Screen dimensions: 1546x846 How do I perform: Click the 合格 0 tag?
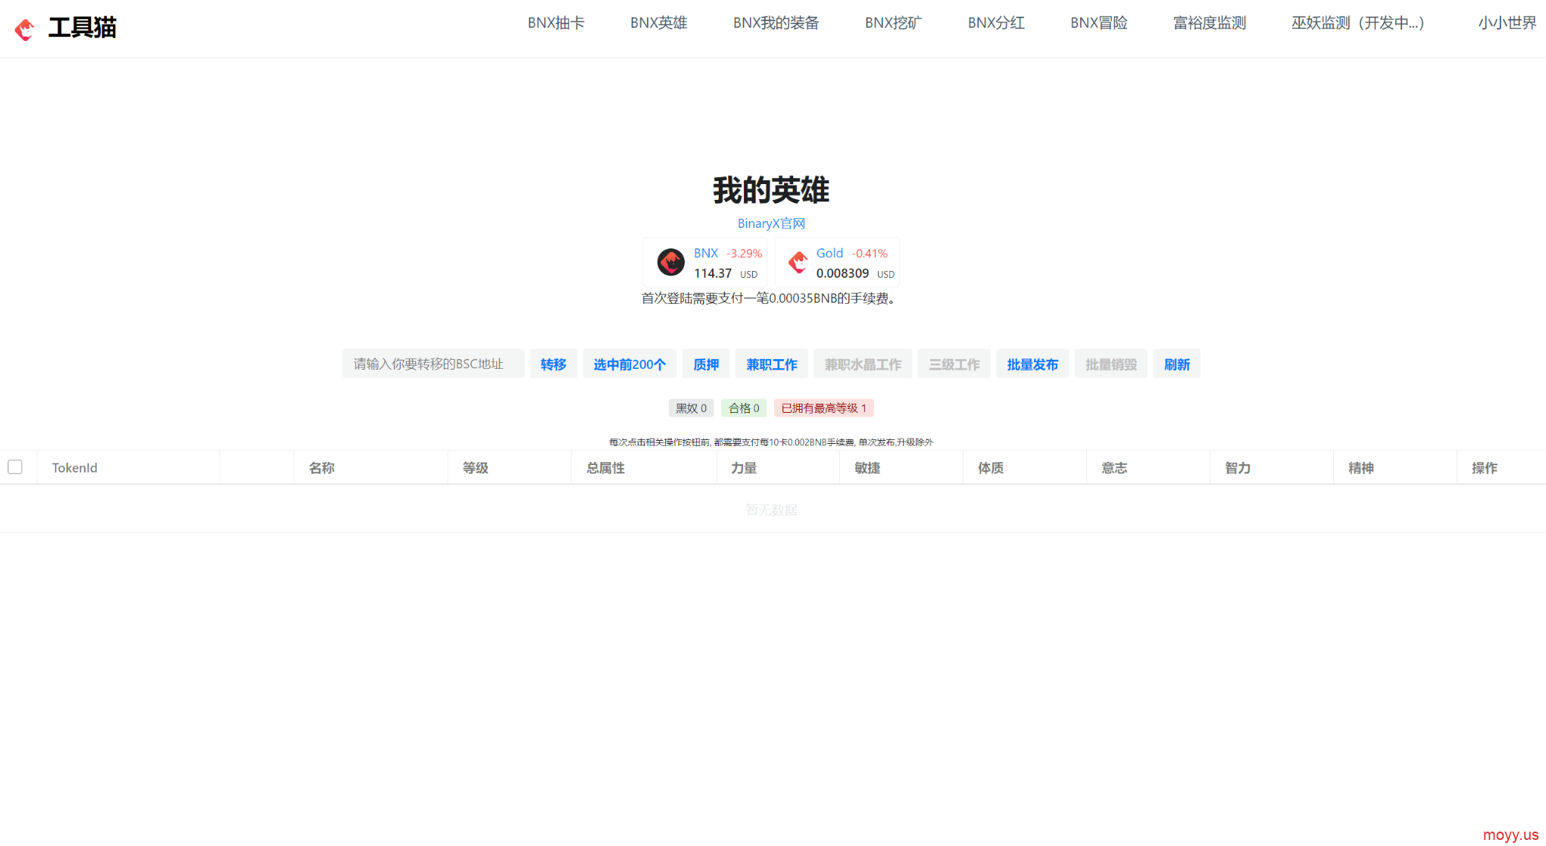pos(744,407)
